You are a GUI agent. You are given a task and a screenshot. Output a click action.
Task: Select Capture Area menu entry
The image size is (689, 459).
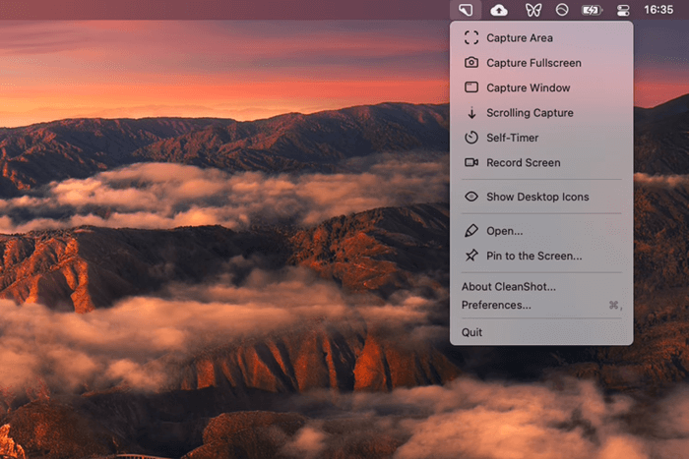point(541,37)
